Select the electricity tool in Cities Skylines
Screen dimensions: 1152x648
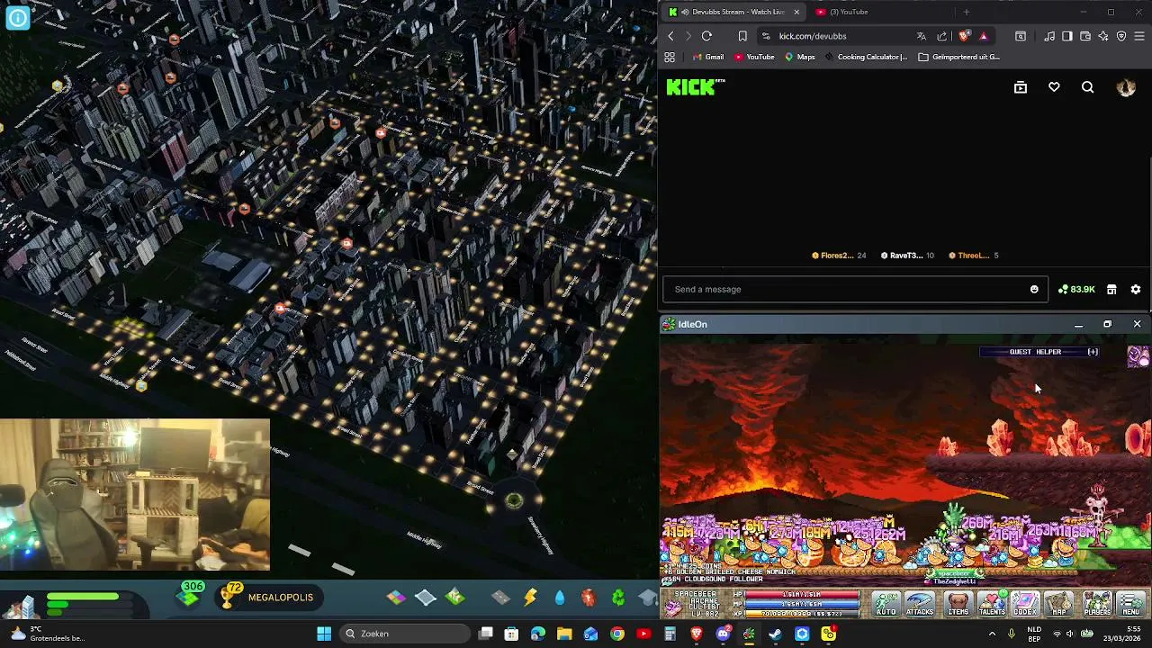click(530, 597)
